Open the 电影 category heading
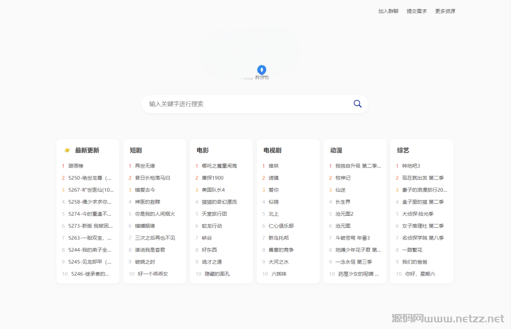Image resolution: width=511 pixels, height=329 pixels. [x=203, y=150]
